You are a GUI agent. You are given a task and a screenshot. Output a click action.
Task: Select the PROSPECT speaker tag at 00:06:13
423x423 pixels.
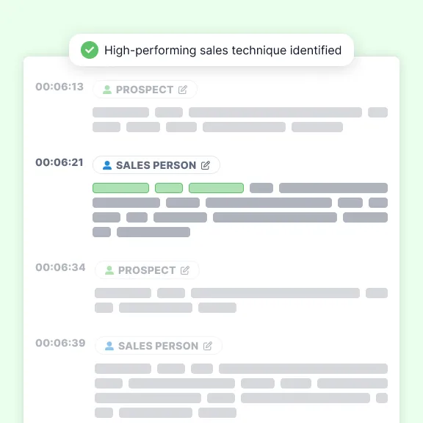[145, 90]
